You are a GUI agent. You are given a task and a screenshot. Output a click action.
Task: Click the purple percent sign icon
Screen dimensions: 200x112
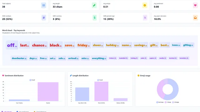point(145,18)
